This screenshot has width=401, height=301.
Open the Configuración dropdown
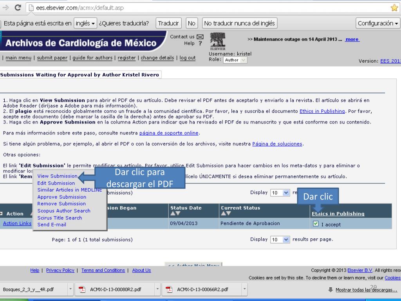tap(378, 23)
